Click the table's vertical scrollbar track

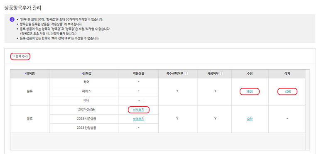(307, 110)
